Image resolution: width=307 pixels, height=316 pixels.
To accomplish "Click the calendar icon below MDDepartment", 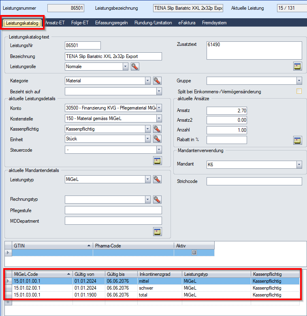I will tap(157, 232).
